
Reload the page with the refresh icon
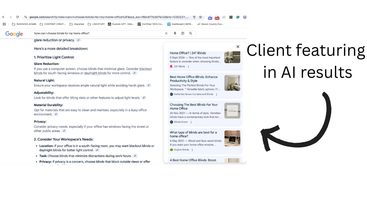pos(17,17)
